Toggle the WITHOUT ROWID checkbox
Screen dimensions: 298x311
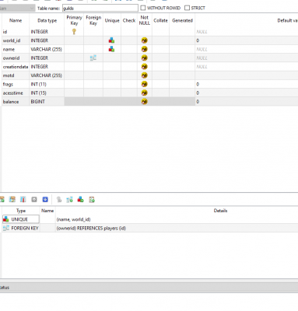click(x=143, y=8)
